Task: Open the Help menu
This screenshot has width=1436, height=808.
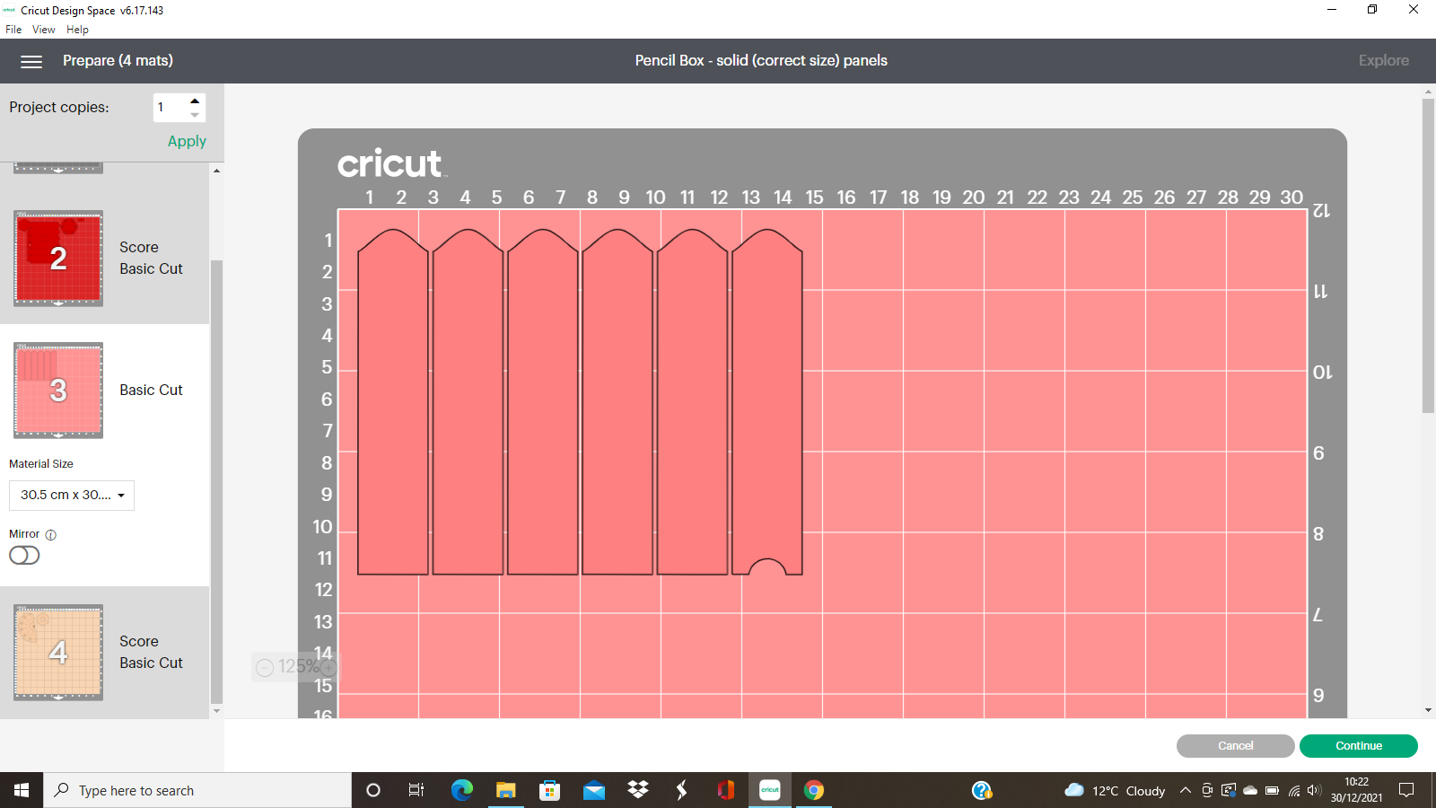Action: click(x=77, y=30)
